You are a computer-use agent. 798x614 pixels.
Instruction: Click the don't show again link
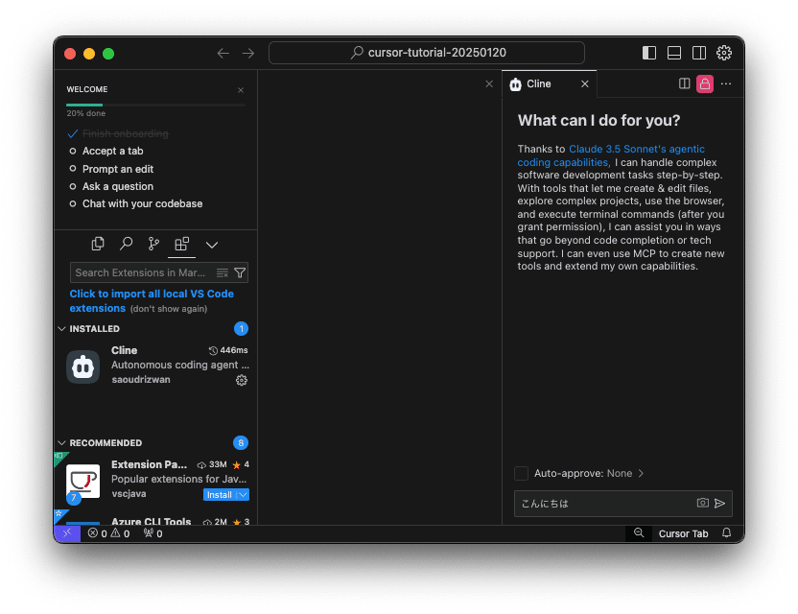(169, 309)
